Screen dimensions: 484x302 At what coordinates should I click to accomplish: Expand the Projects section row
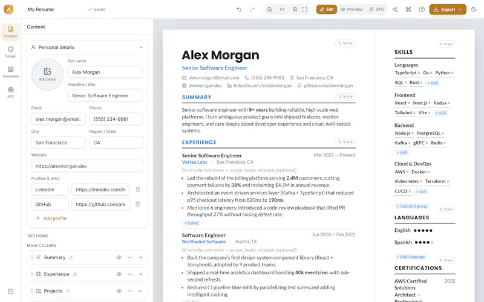point(140,291)
